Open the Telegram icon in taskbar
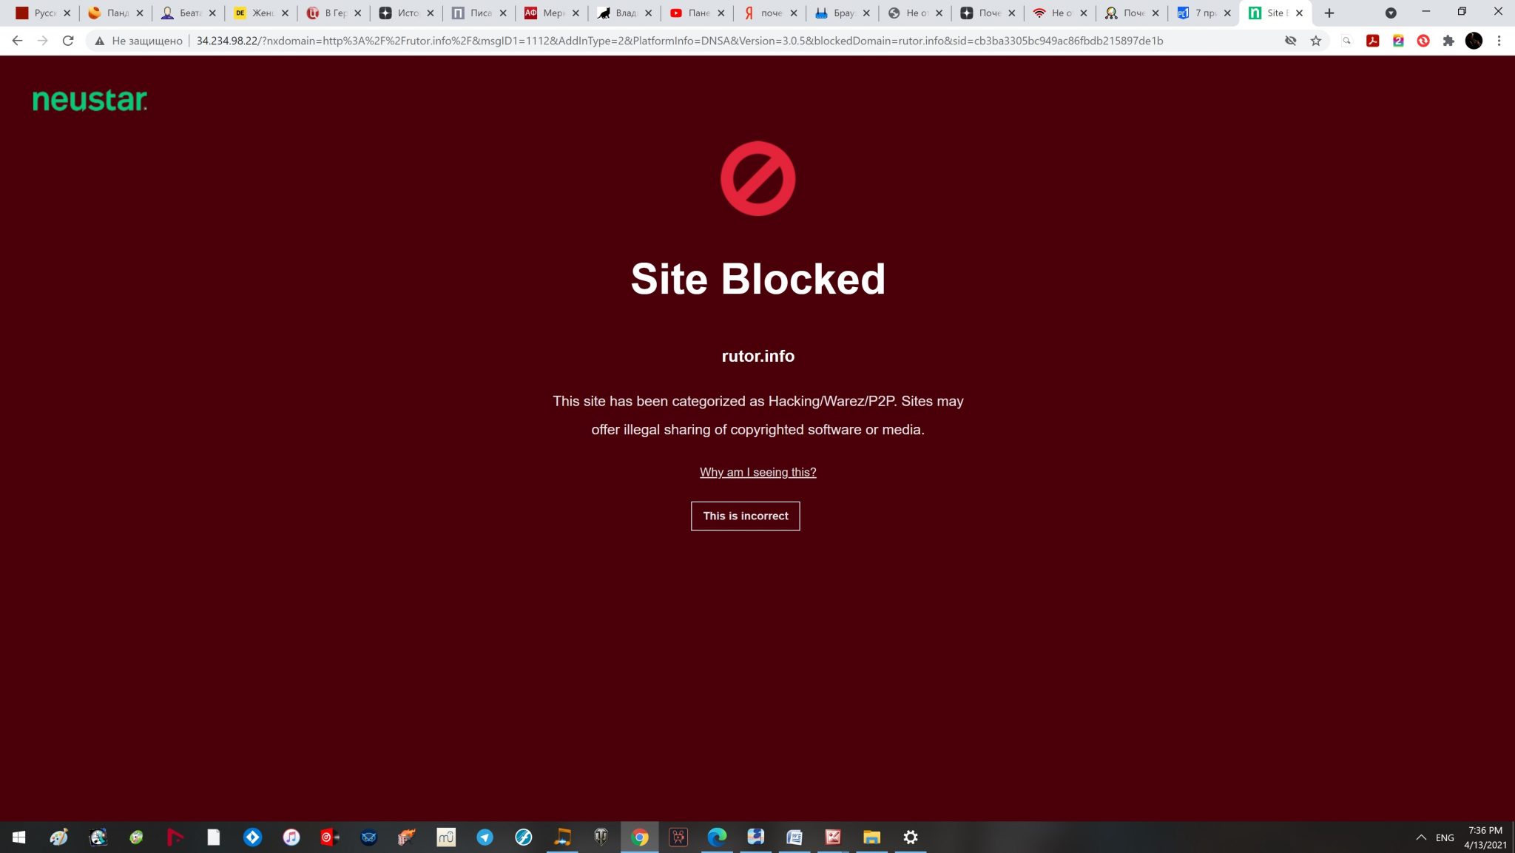This screenshot has width=1515, height=853. point(483,837)
